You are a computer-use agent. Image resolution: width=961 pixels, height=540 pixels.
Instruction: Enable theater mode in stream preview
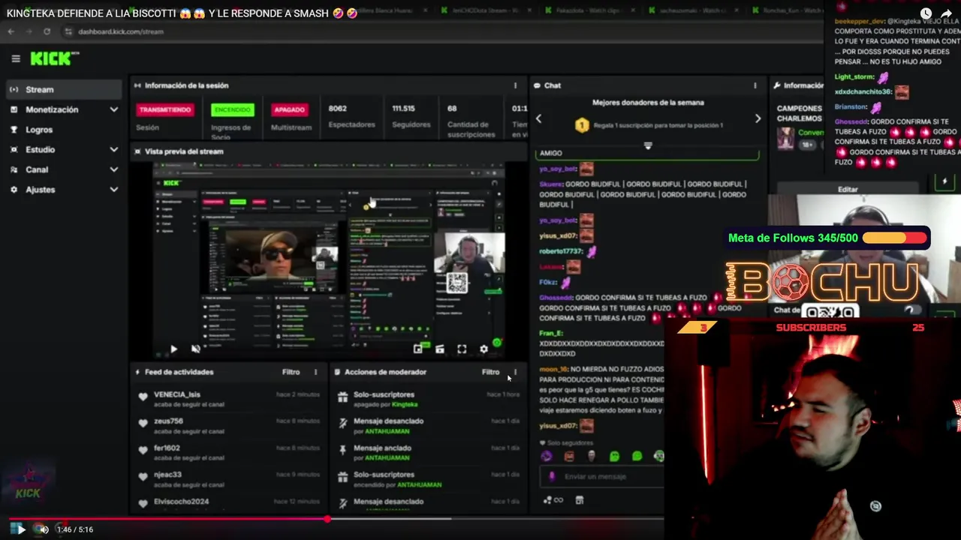tap(440, 349)
